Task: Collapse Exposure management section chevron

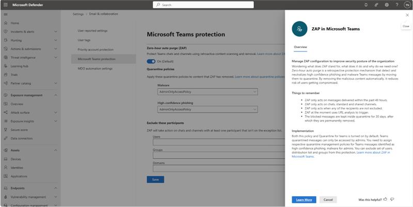Action: tap(56, 95)
